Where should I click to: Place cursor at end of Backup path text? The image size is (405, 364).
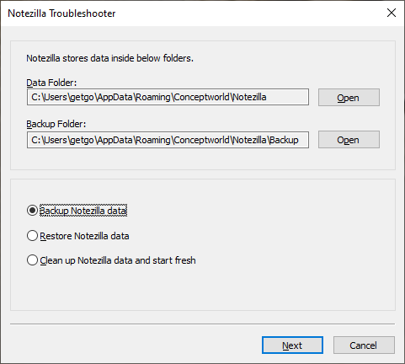point(299,140)
